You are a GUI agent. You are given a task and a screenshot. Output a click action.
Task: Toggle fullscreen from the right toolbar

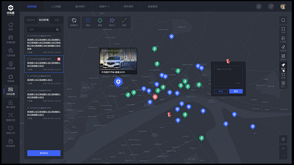point(283,30)
